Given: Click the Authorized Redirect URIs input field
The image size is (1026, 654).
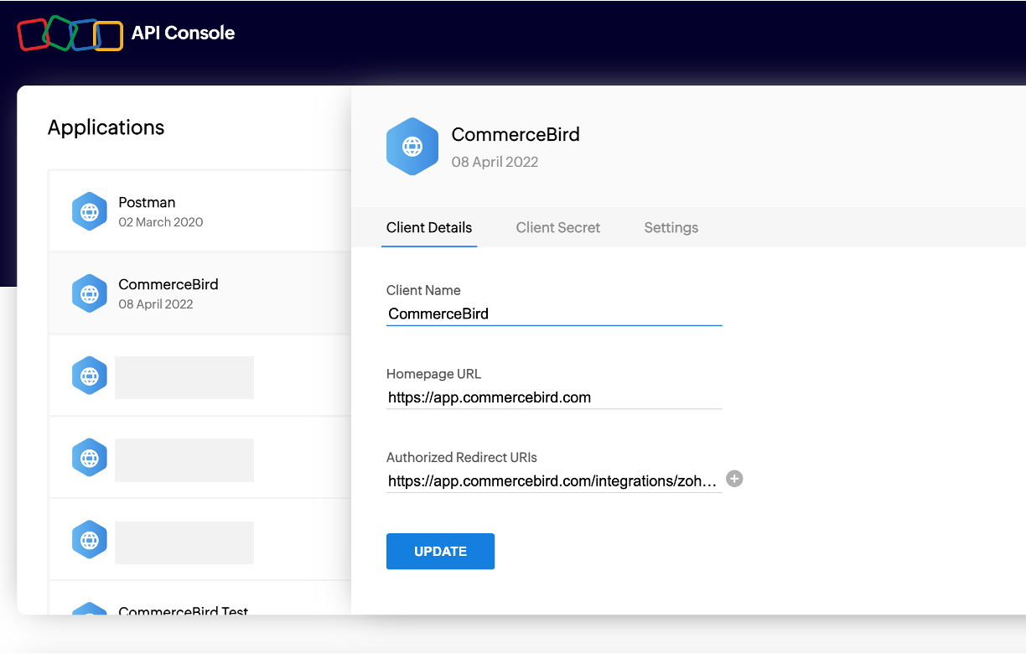Looking at the screenshot, I should click(x=554, y=481).
